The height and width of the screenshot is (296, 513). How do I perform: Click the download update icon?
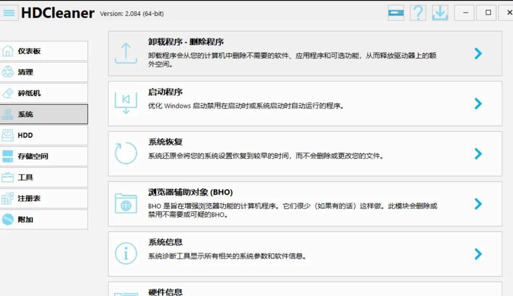(x=440, y=13)
